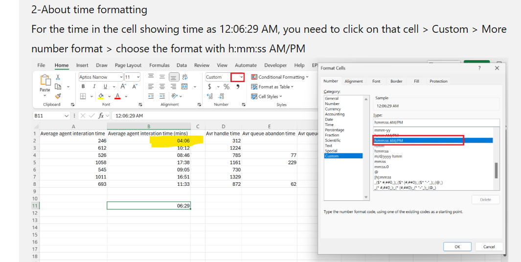521x262 pixels.
Task: Open the File menu tab
Action: point(41,65)
